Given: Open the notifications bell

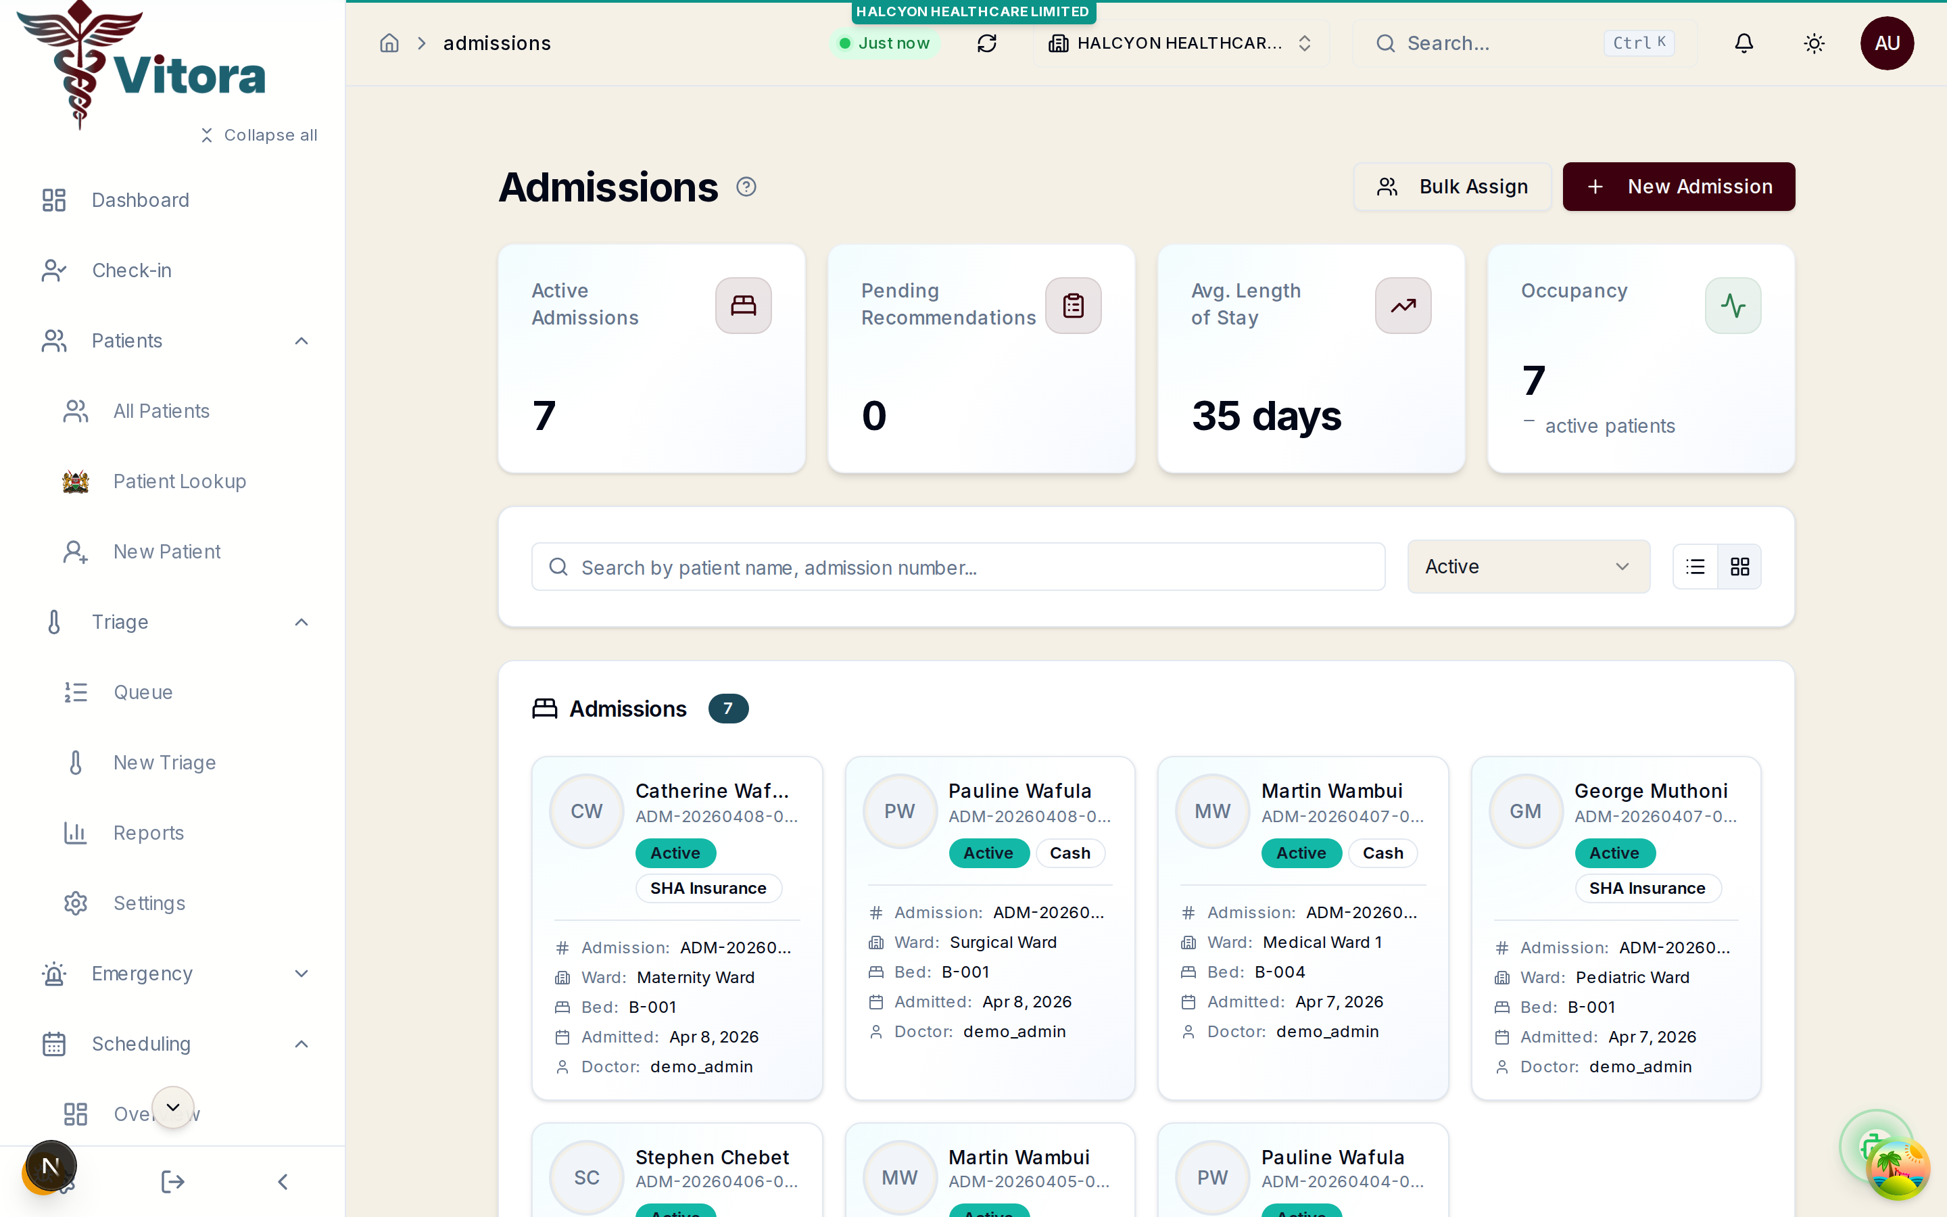Looking at the screenshot, I should (x=1744, y=43).
